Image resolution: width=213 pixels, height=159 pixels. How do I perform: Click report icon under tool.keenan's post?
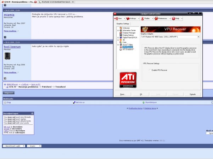(x=5, y=78)
